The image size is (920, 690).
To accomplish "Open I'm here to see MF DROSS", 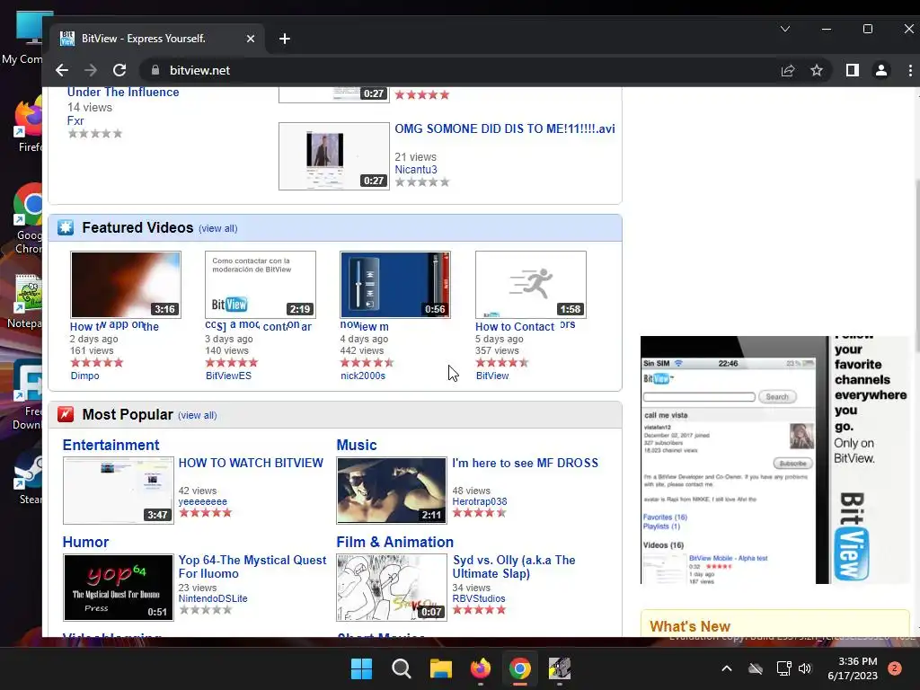I will tap(525, 463).
